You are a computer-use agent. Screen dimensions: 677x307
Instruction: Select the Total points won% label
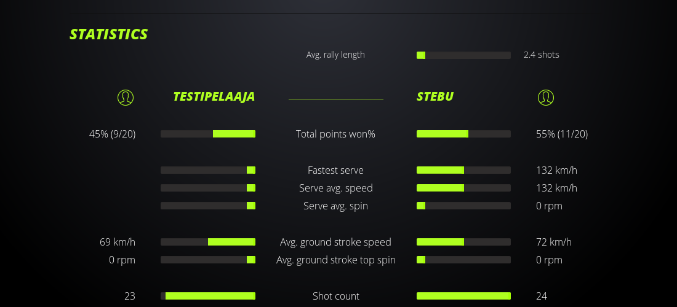[x=335, y=134]
